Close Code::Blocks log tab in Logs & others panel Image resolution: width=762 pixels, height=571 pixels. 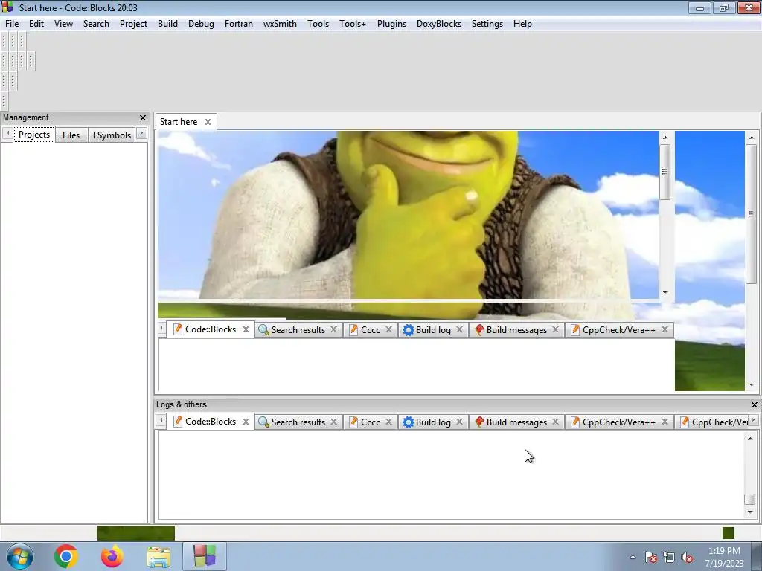point(246,422)
